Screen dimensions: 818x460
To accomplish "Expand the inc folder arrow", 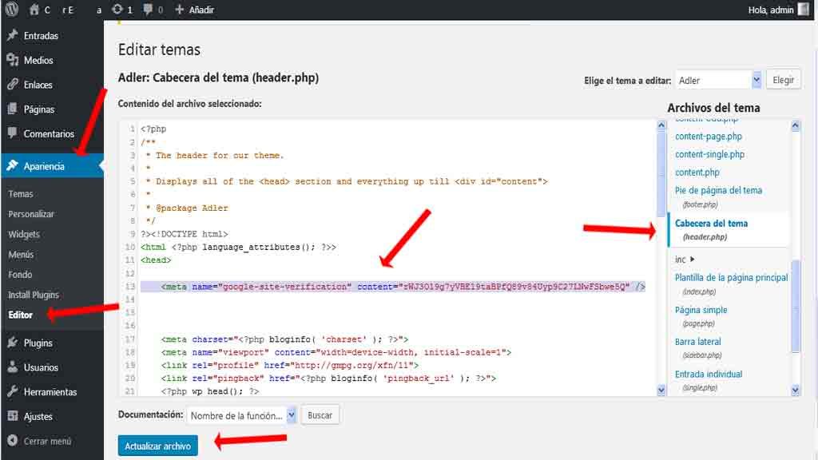I will [693, 260].
